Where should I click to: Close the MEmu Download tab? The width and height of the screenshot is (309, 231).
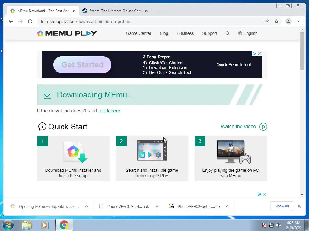(74, 11)
